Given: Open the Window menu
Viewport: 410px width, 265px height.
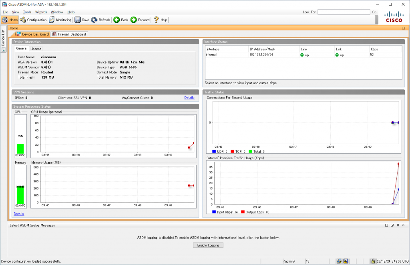Looking at the screenshot, I should [57, 12].
